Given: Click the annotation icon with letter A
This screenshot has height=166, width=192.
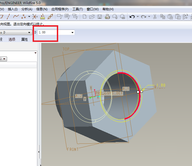Looking at the screenshot, I should coord(67,17).
